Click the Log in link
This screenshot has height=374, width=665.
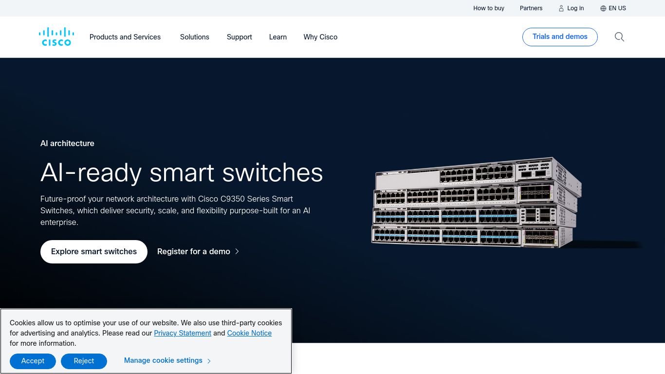pyautogui.click(x=575, y=8)
